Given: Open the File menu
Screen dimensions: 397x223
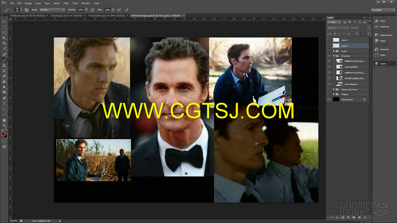Looking at the screenshot, I should (12, 3).
